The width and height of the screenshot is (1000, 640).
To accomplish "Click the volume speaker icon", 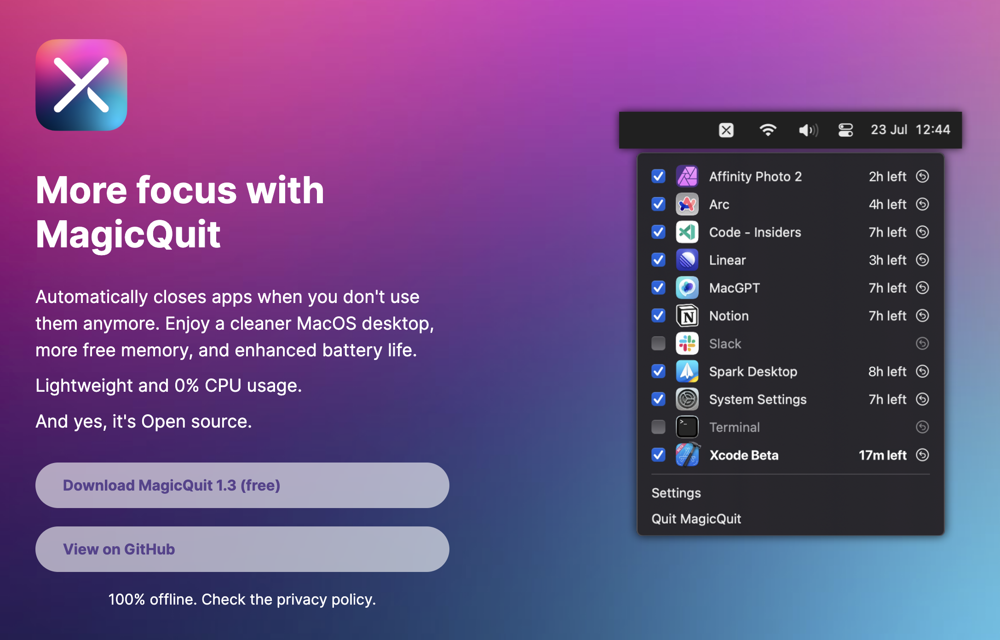I will 809,130.
